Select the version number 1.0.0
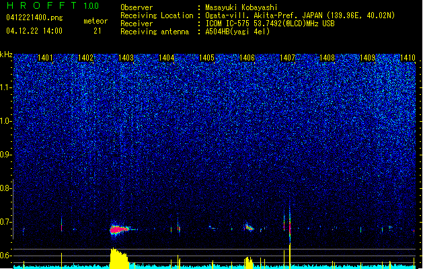Image resolution: width=423 pixels, height=269 pixels. [91, 6]
